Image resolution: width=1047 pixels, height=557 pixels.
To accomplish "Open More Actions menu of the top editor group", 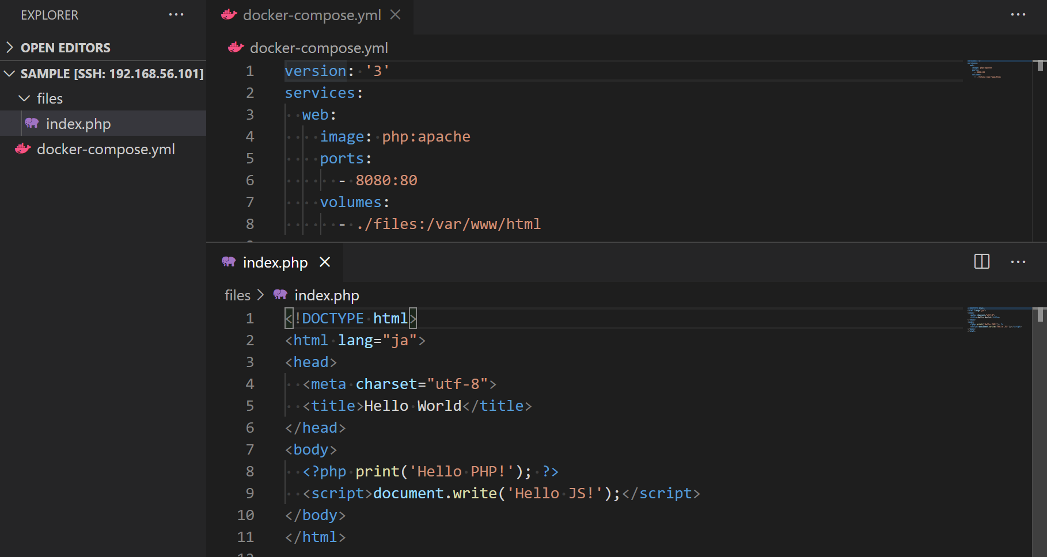I will click(x=1018, y=15).
